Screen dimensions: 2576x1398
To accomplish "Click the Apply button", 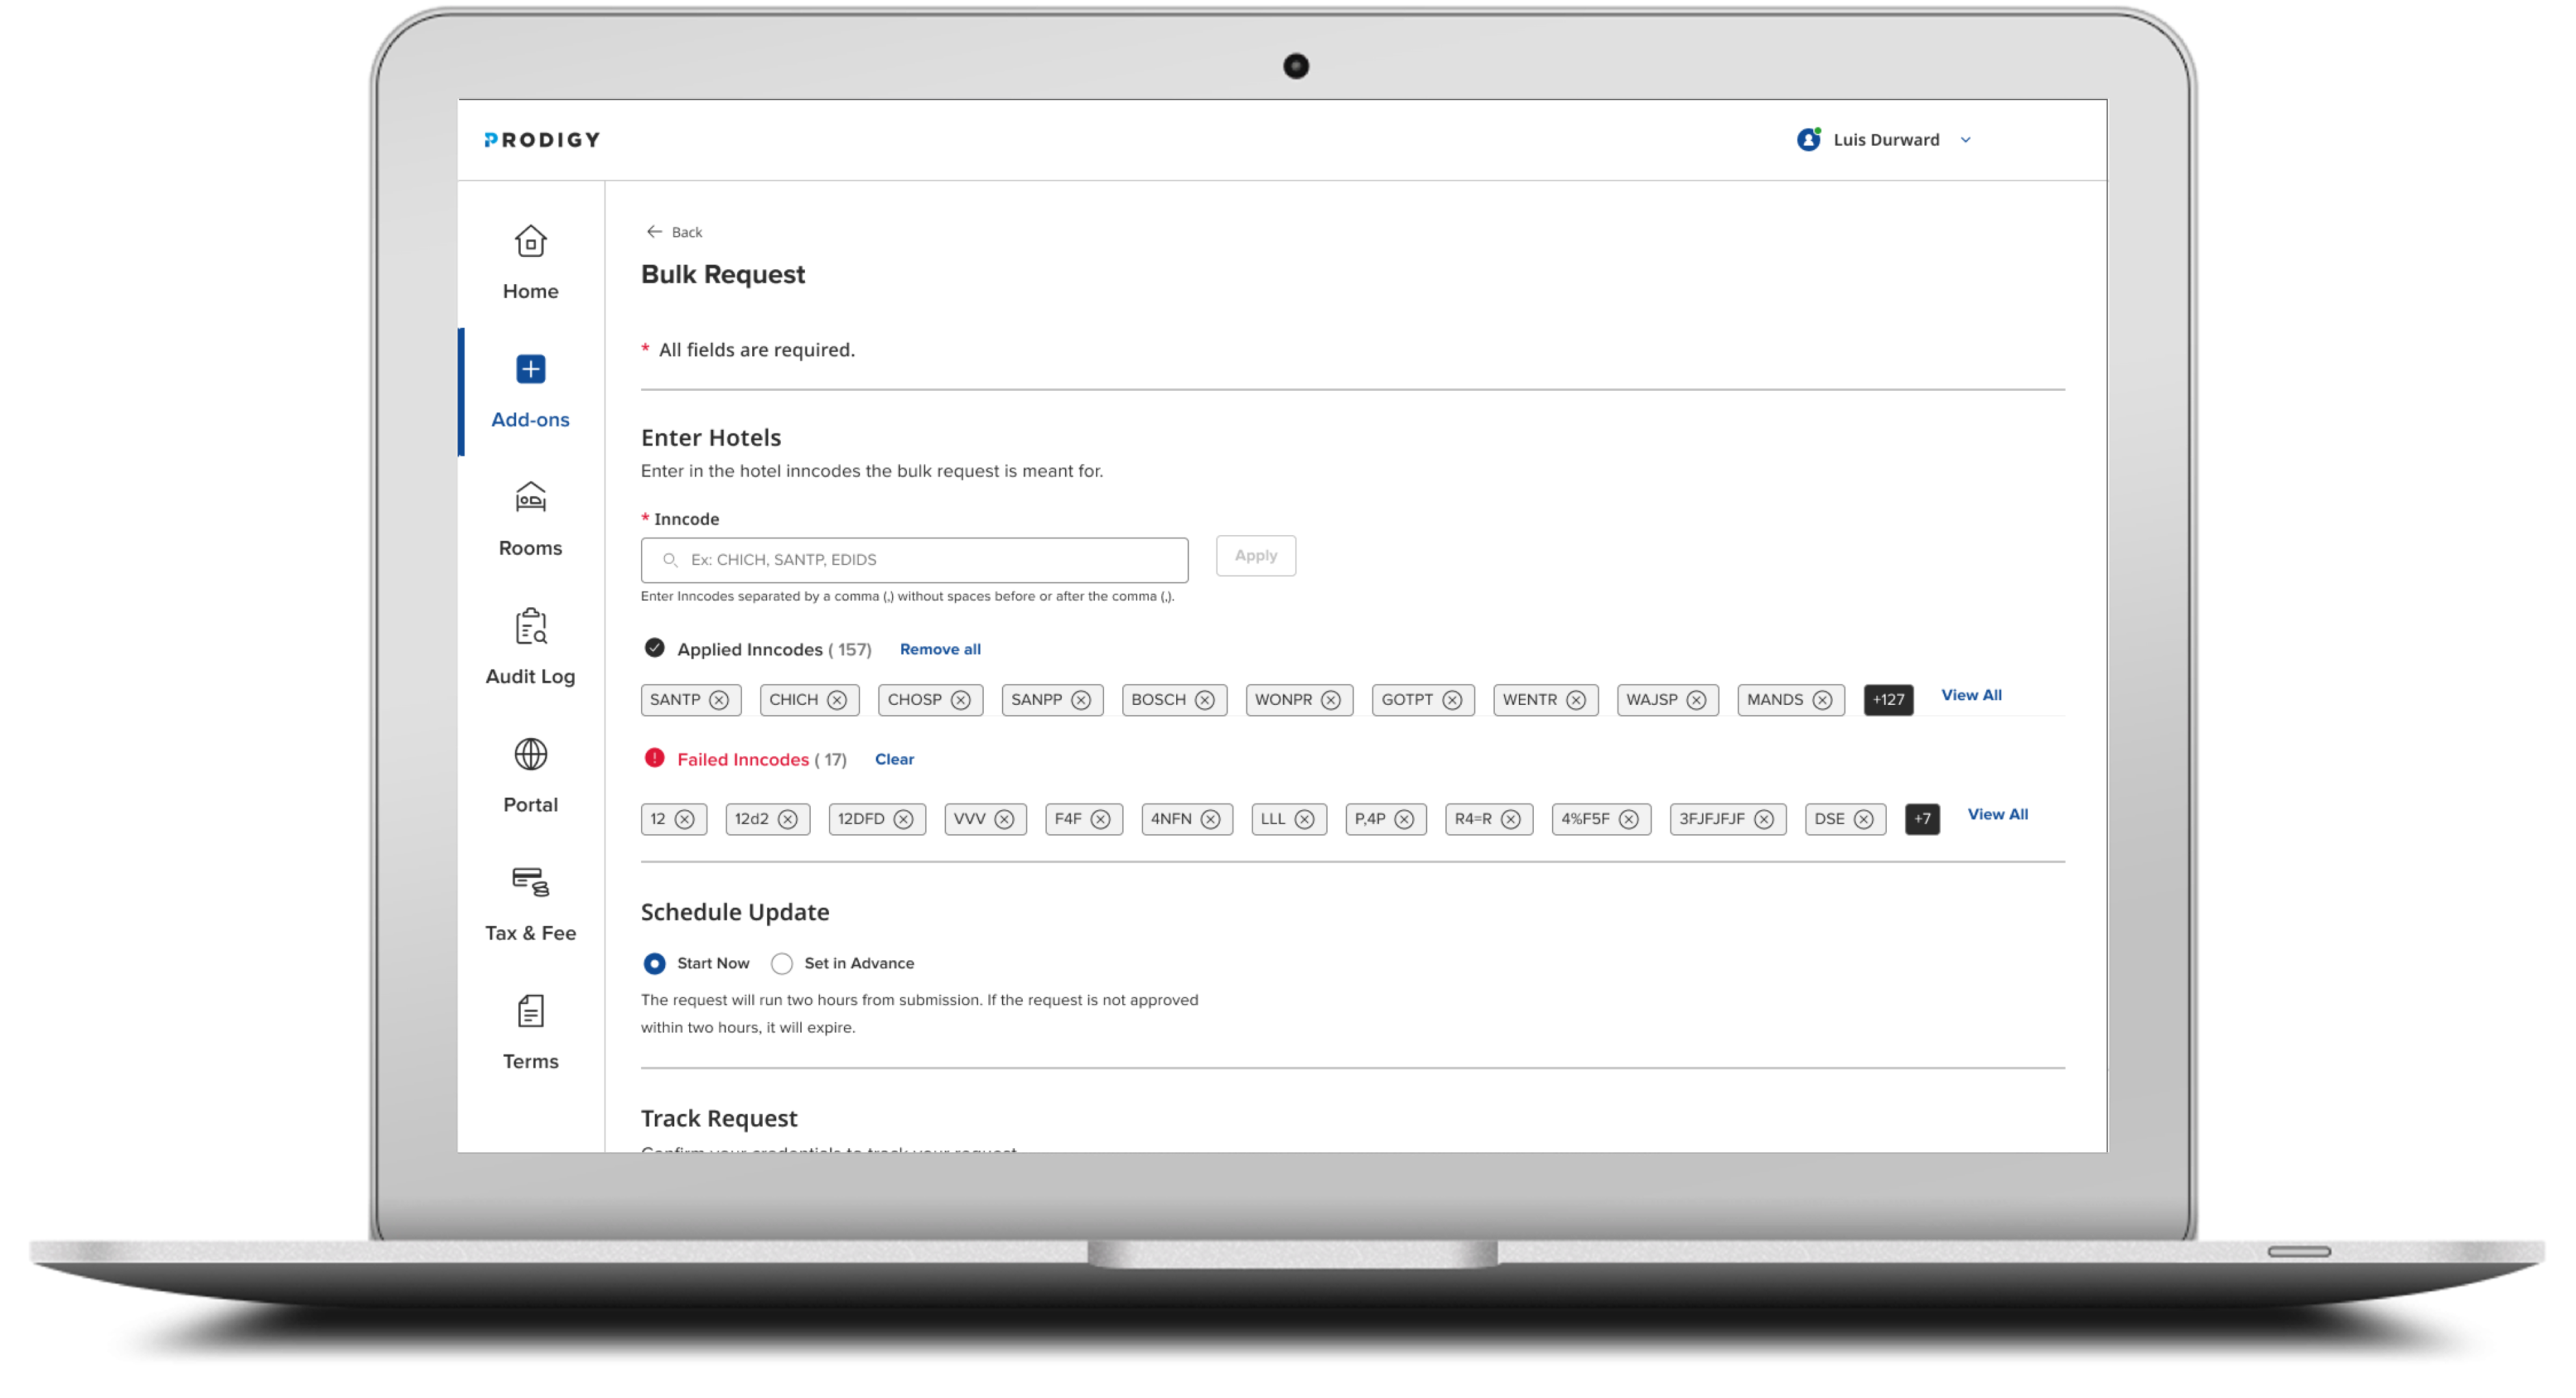I will 1255,555.
